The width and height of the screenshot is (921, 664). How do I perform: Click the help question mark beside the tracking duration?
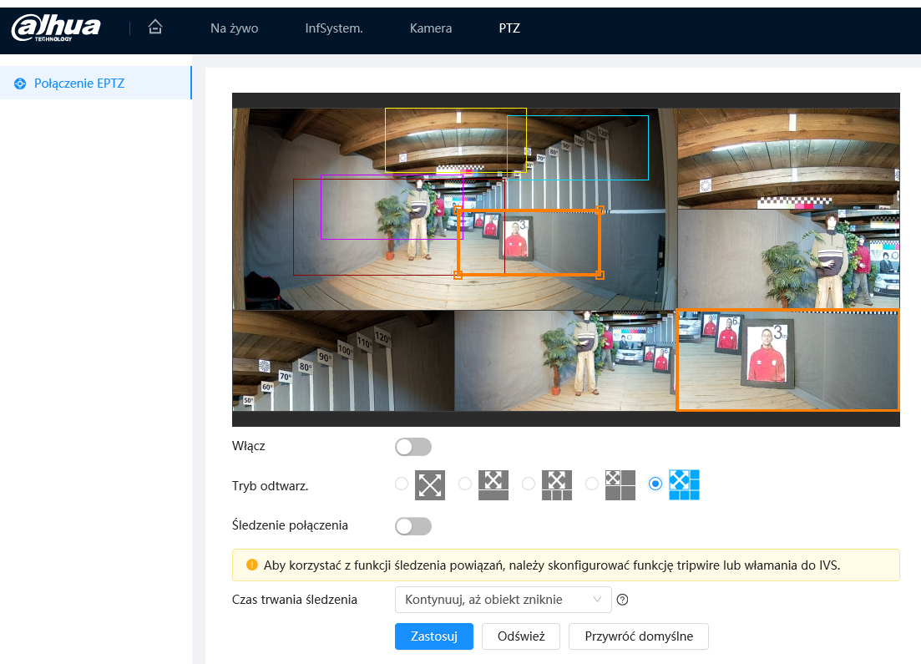tap(622, 599)
